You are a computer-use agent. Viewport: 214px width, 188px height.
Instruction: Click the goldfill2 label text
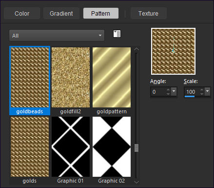point(71,111)
